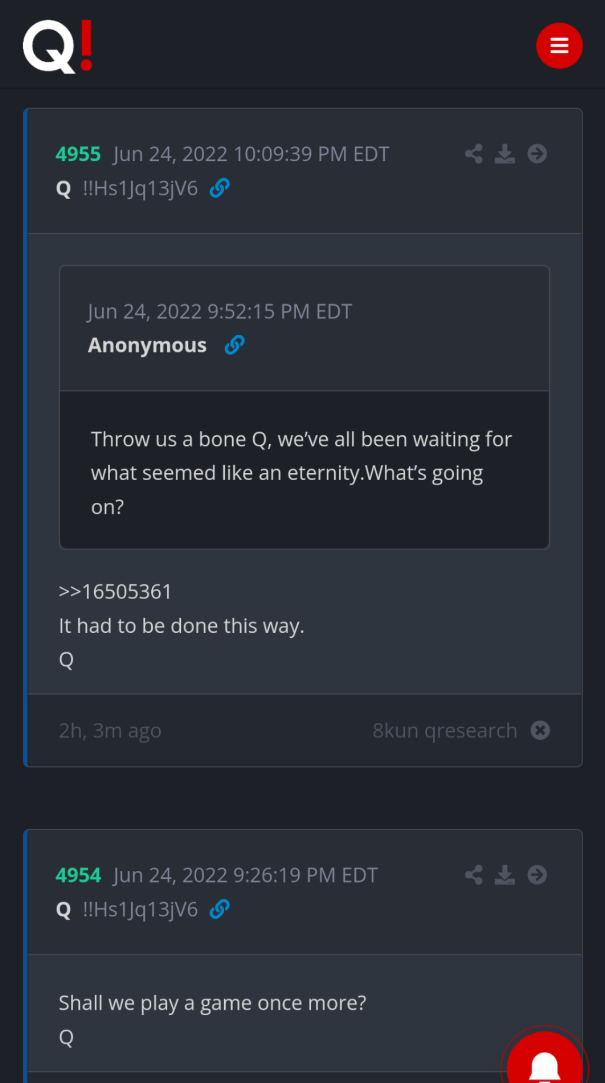Download post 4954 image
Screen dimensions: 605x1083
505,875
